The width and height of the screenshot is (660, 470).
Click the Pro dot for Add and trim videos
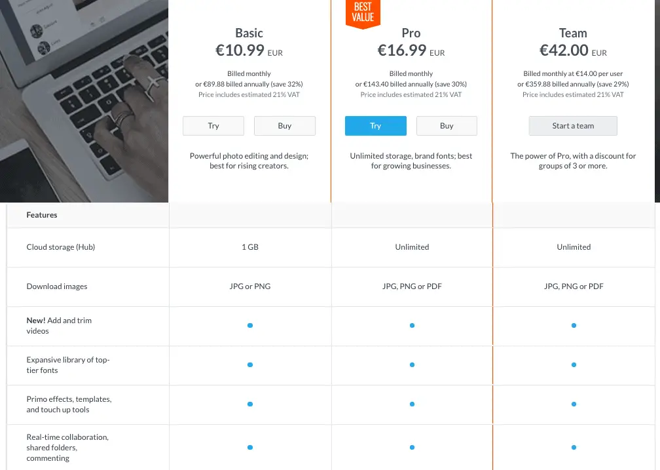(412, 325)
